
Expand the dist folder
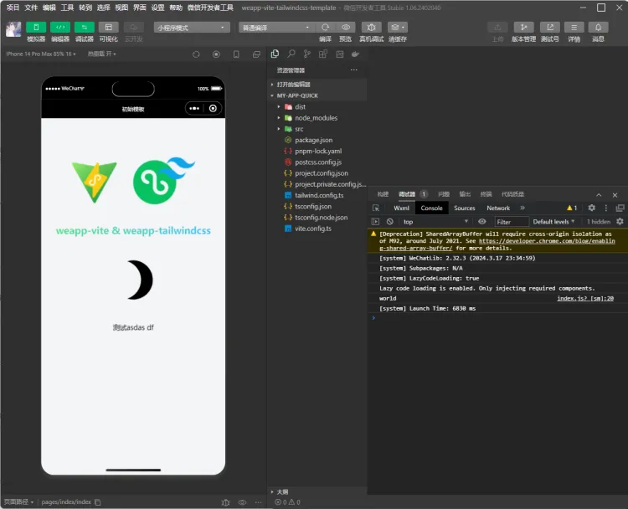pyautogui.click(x=317, y=107)
